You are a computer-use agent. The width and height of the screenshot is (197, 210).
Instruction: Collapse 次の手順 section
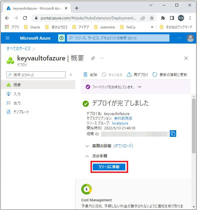(96, 156)
